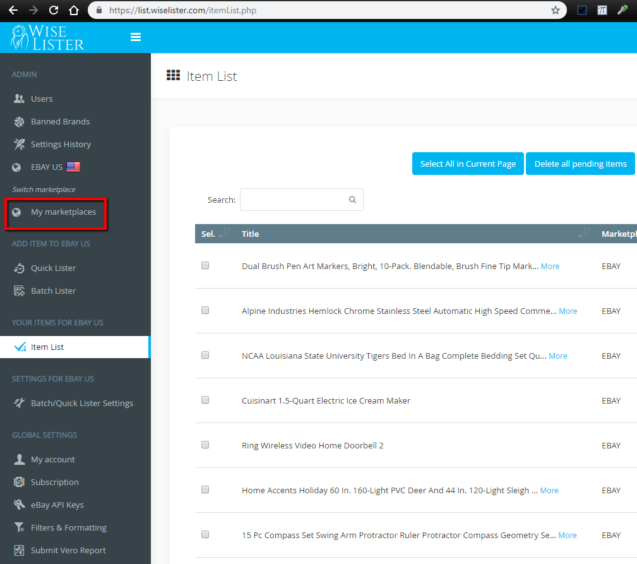
Task: Toggle sidebar with hamburger menu icon
Action: [136, 37]
